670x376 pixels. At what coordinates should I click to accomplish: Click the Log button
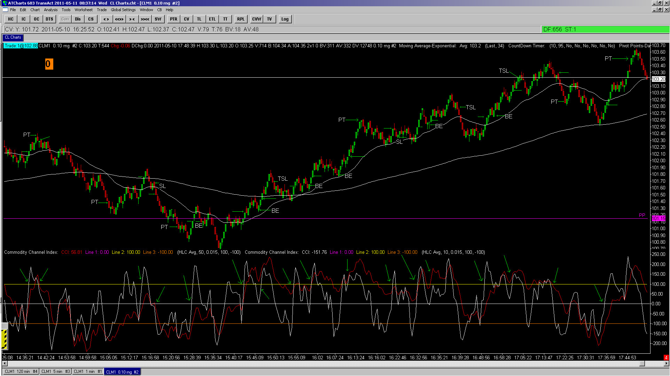pos(285,19)
